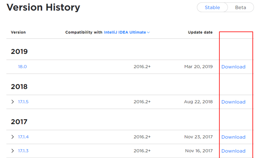Open the 17.1.3 version link

(23, 151)
